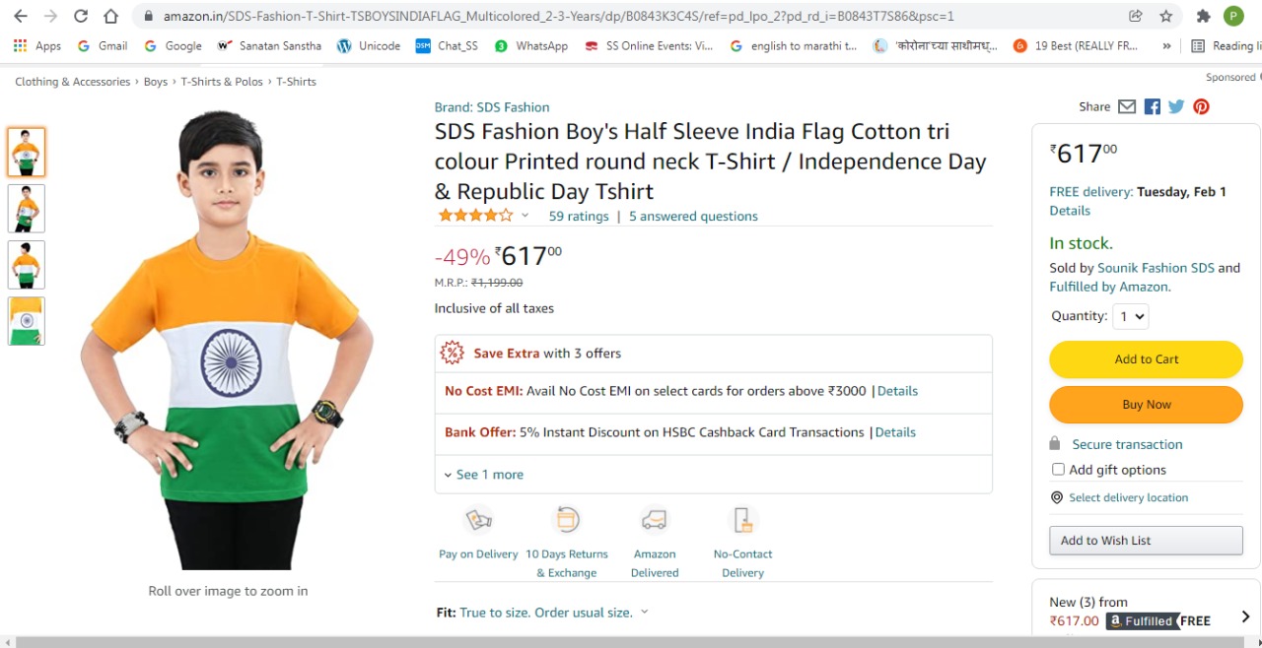The image size is (1262, 648).
Task: Bookmark this page with the star icon
Action: pyautogui.click(x=1166, y=16)
